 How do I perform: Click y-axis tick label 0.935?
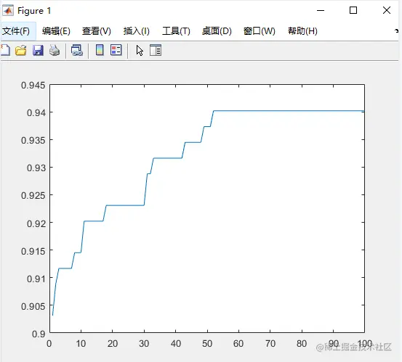33,140
